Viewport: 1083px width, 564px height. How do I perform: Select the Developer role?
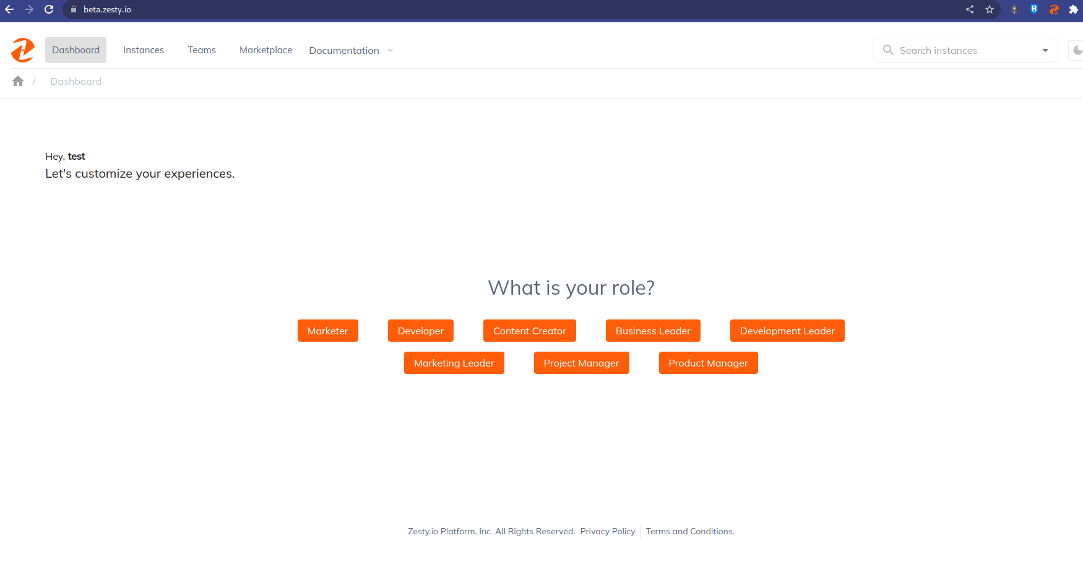coord(421,331)
